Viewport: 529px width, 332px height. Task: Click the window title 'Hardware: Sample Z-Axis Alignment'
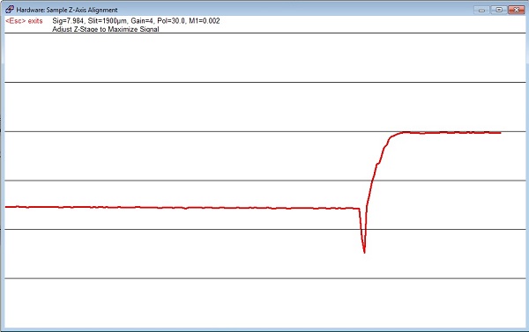(x=67, y=10)
